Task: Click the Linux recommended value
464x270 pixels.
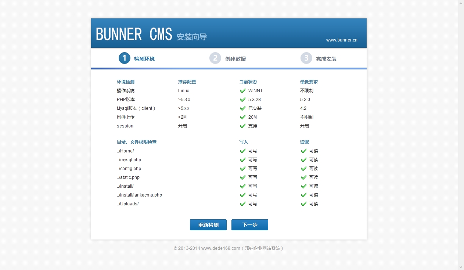Action: (184, 91)
